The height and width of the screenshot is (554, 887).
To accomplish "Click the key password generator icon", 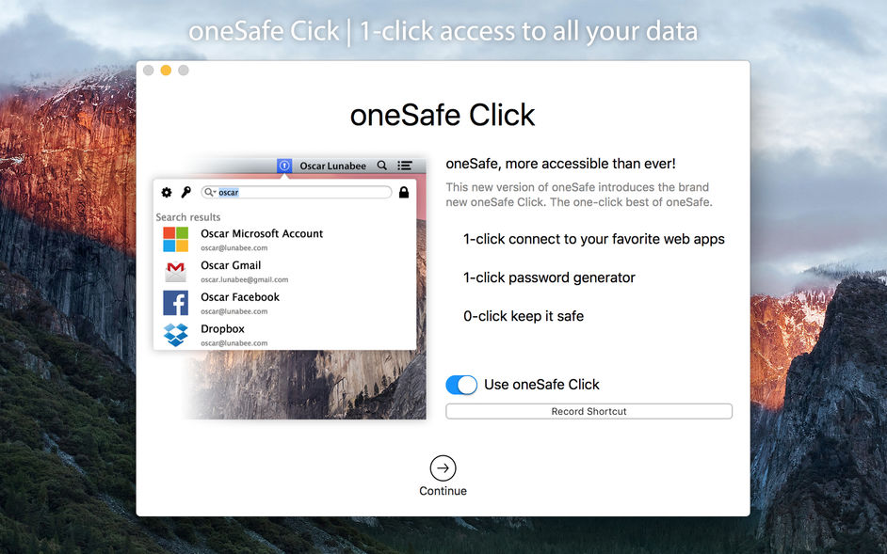I will [185, 192].
